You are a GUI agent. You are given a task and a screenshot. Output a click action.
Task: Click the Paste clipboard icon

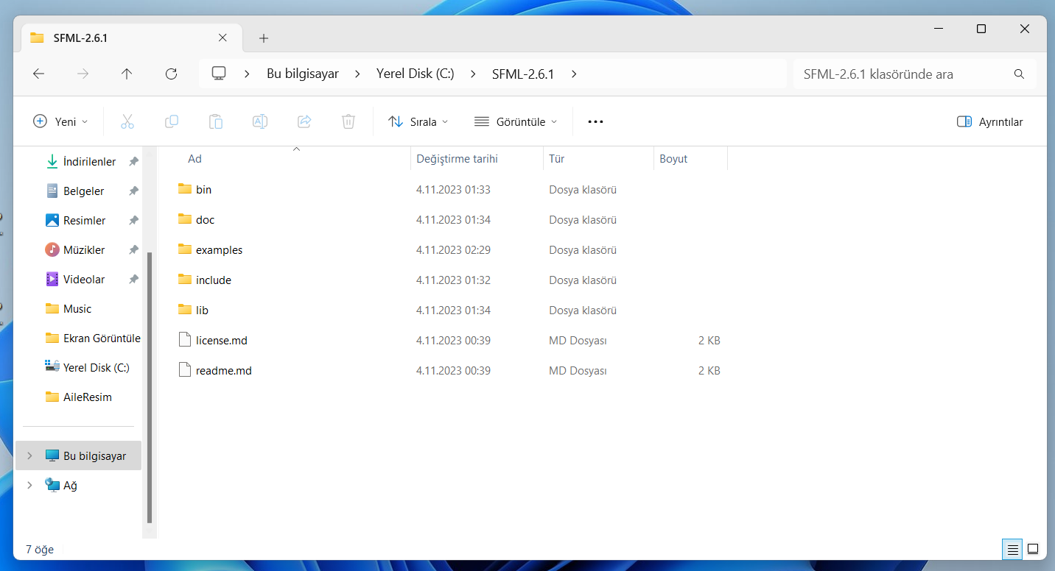(216, 121)
